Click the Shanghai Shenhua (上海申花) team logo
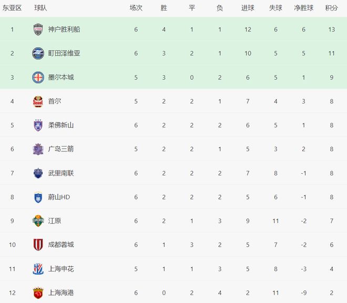 pyautogui.click(x=38, y=269)
